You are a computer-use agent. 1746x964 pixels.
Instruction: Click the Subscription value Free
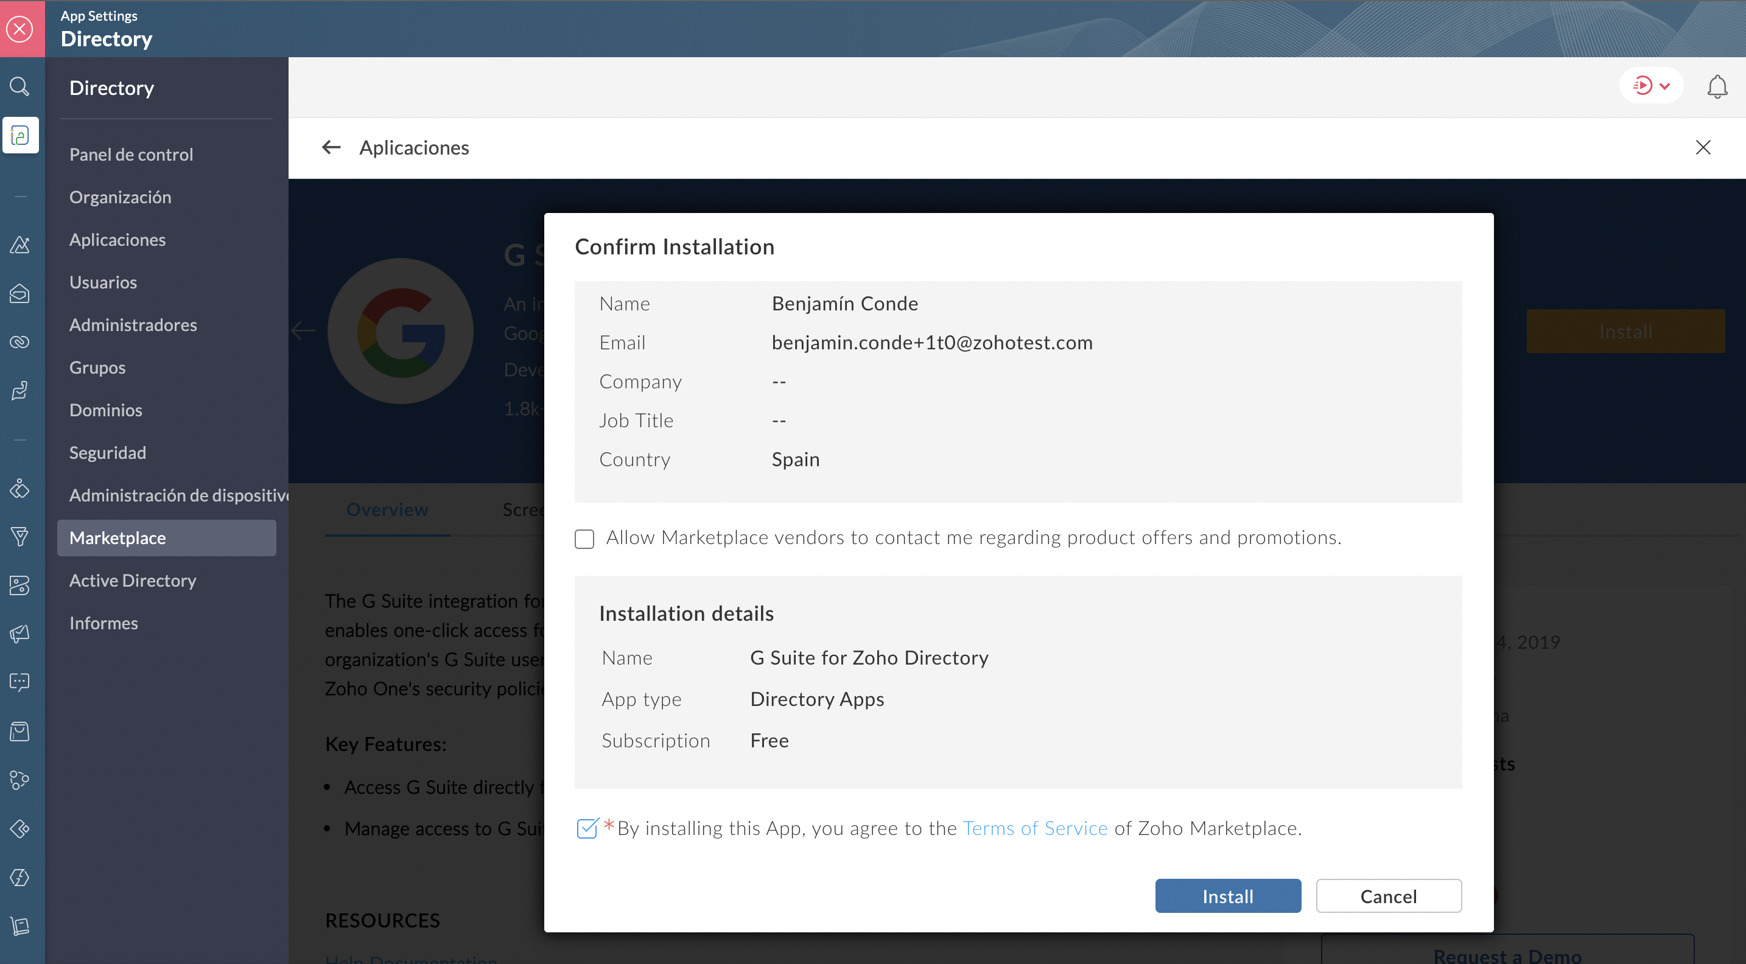tap(770, 741)
